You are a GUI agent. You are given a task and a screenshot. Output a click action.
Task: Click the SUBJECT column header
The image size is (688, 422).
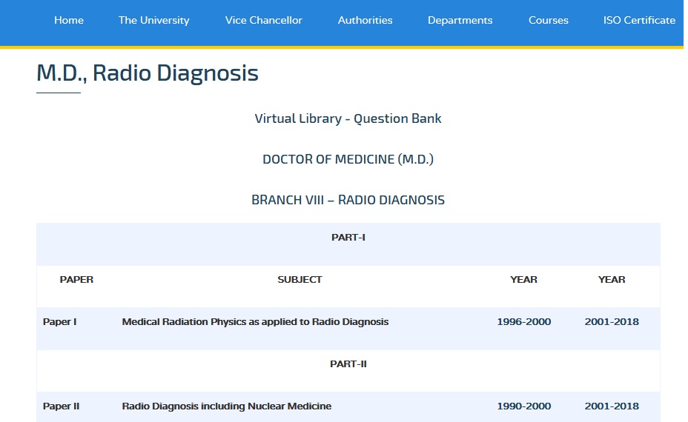pyautogui.click(x=300, y=280)
